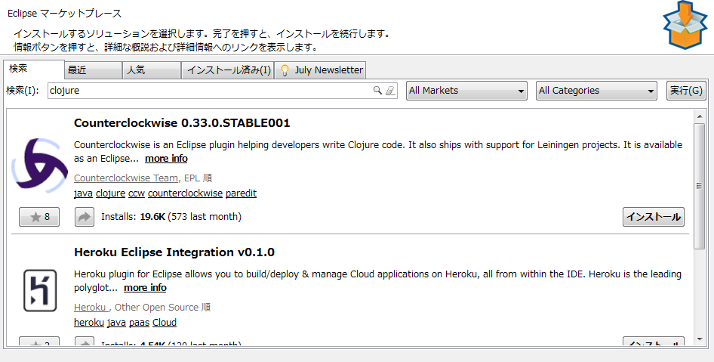Click the java tag under Heroku
This screenshot has height=362, width=714.
coord(116,323)
